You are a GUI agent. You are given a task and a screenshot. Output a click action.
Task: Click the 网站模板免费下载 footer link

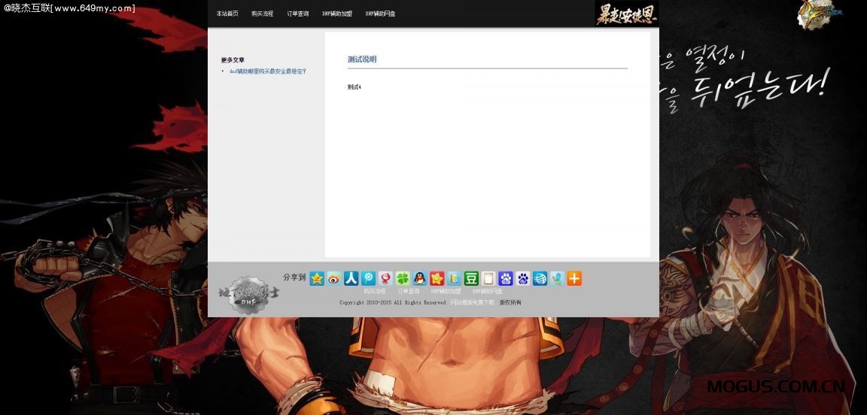point(473,302)
